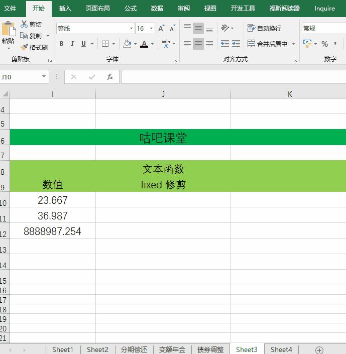Screen dimensions: 346x354
Task: Toggle underline formatting
Action: tap(83, 44)
